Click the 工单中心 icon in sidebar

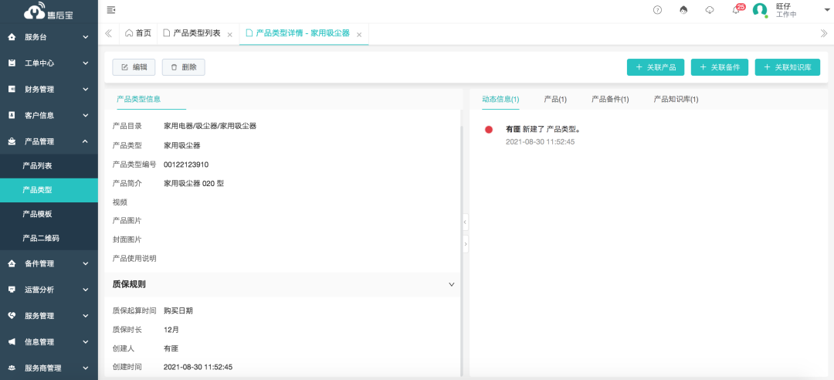coord(12,63)
